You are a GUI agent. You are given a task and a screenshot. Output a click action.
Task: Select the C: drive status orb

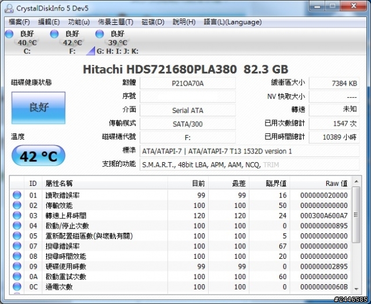(9, 35)
